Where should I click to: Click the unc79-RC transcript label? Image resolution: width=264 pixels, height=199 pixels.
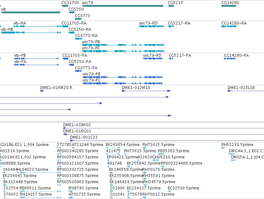pyautogui.click(x=91, y=48)
